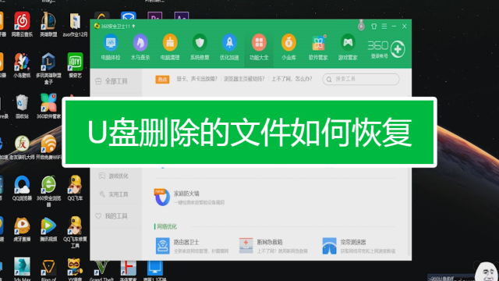
Task: Select the 360安全浏览器 desktop icon
Action: [48, 190]
